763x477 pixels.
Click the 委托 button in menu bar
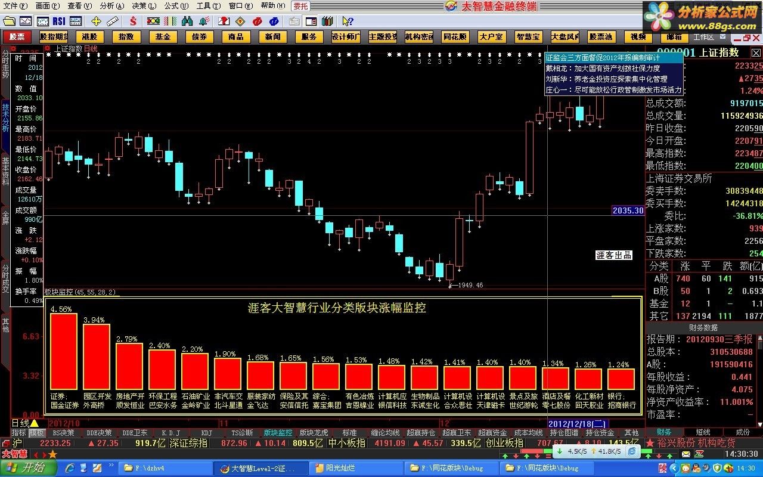(300, 5)
